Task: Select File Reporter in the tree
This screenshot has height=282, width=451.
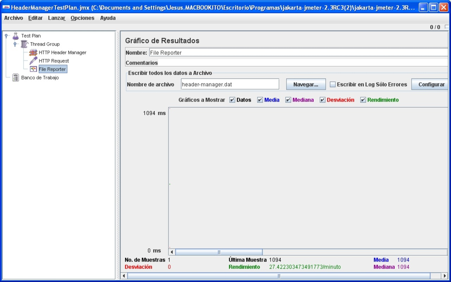Action: tap(52, 69)
